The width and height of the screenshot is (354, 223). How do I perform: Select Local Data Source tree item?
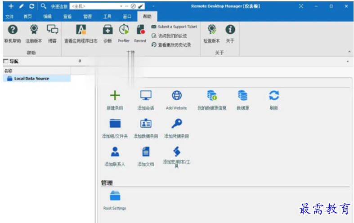coord(37,79)
